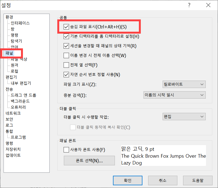The width and height of the screenshot is (218, 188).
Task: Toggle 세션을 변경할 때 패널의 상태 기억
Action: (66, 46)
